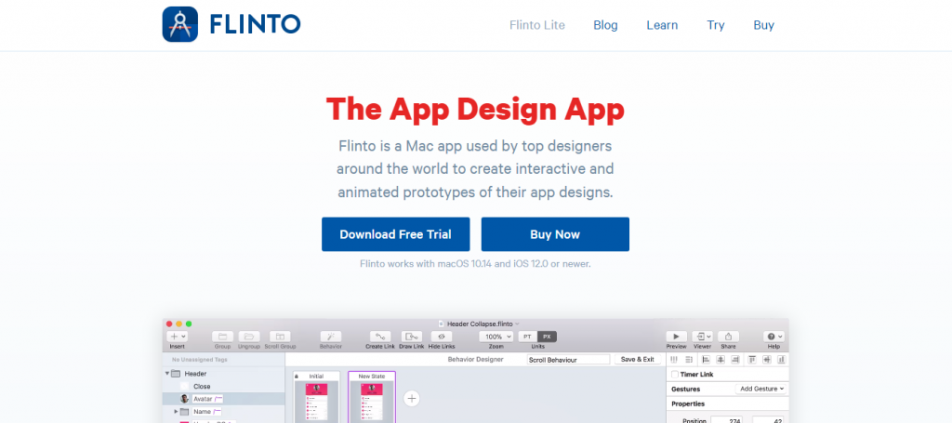Screen dimensions: 952x423
Task: Click the Scroll Behaviour name field
Action: pyautogui.click(x=568, y=359)
